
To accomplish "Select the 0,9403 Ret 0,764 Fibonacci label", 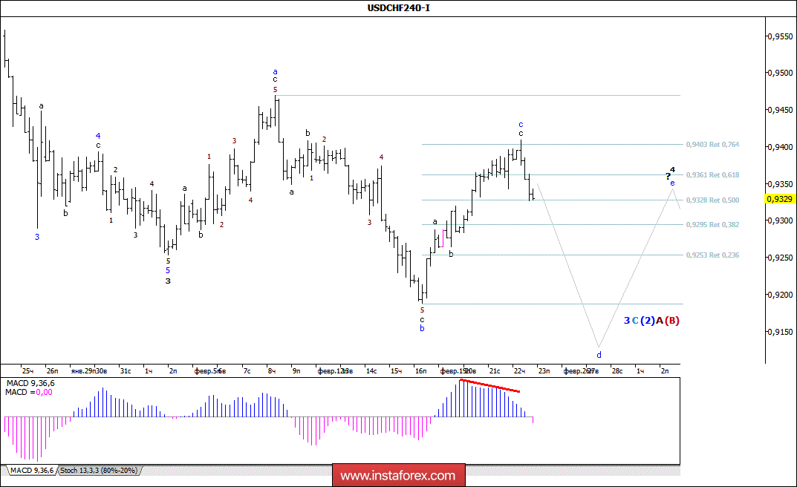I will tap(712, 145).
